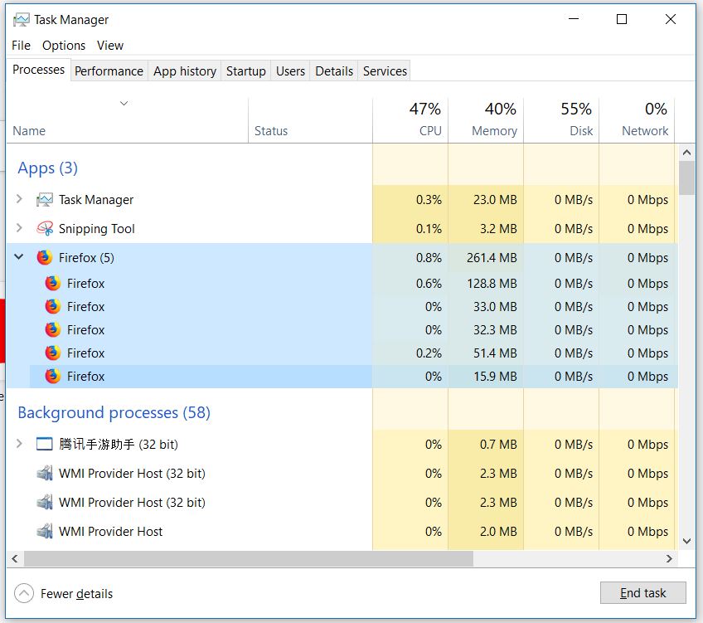Image resolution: width=703 pixels, height=623 pixels.
Task: Click the 15.9 MB memory value
Action: [x=495, y=377]
